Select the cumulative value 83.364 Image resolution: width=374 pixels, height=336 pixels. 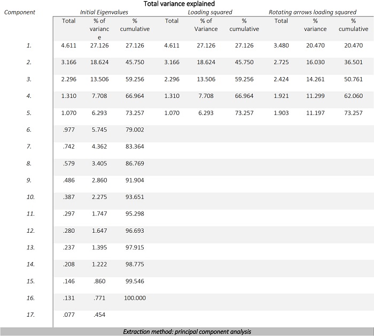click(135, 147)
